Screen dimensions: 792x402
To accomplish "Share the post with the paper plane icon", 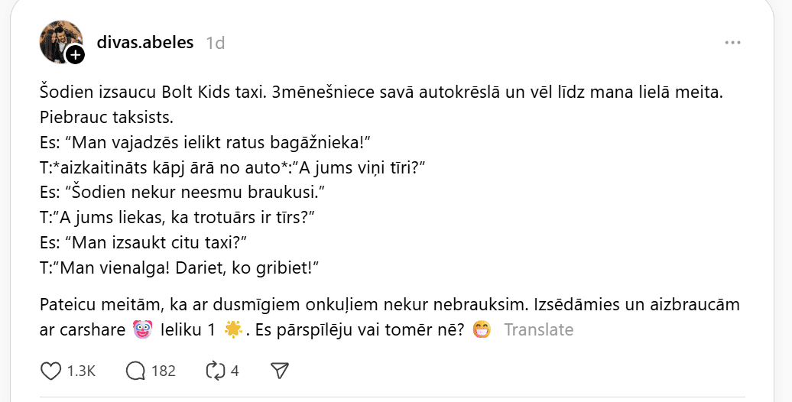I will (x=279, y=371).
